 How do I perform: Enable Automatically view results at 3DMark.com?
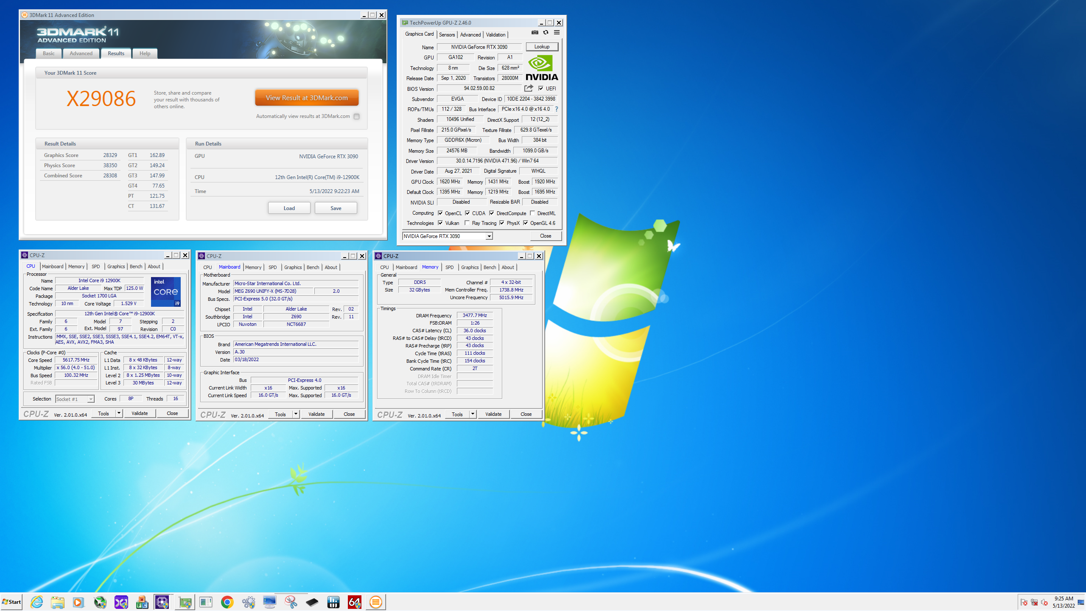pyautogui.click(x=357, y=116)
